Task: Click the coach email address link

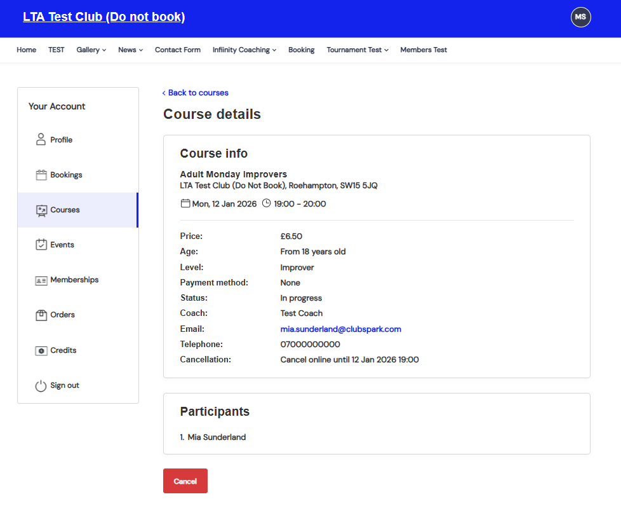Action: click(340, 329)
